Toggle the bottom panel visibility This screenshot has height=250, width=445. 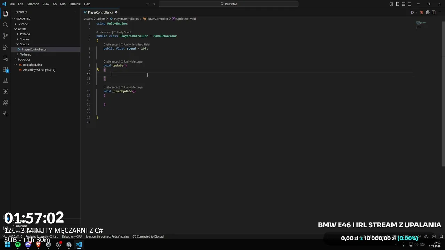[x=403, y=4]
